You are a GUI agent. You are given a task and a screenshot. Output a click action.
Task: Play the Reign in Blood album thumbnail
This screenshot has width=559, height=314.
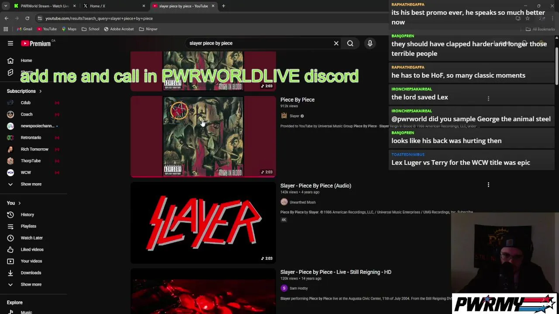[203, 137]
